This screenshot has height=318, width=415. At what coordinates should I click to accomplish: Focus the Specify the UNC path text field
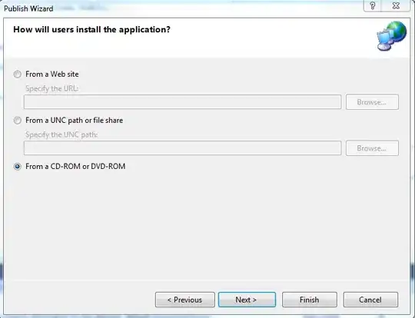[182, 148]
